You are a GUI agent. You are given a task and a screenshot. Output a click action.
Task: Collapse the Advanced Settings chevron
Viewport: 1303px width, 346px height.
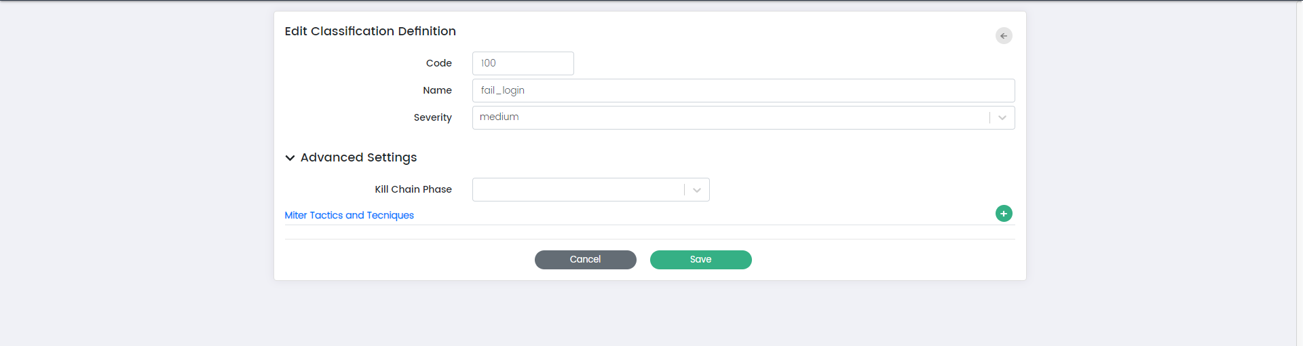pos(290,158)
